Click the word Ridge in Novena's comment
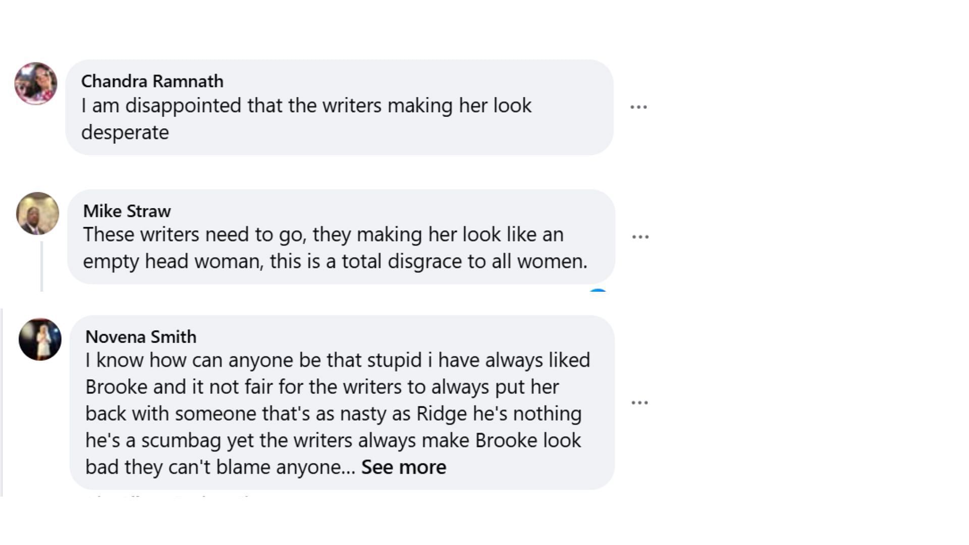Viewport: 969px width, 545px height. click(x=442, y=414)
